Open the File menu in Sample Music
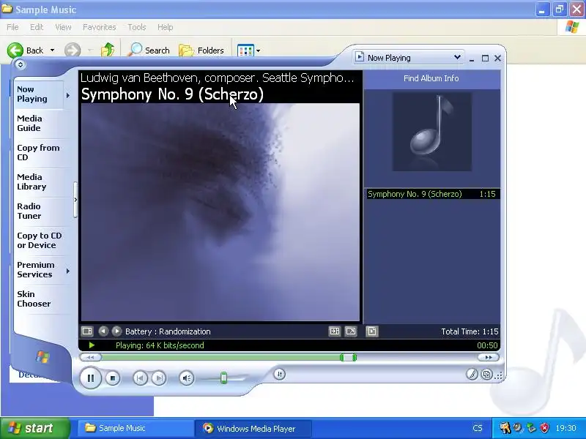 click(12, 27)
